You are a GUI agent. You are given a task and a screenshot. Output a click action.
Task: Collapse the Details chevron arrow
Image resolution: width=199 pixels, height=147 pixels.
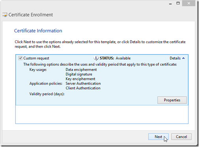coord(184,58)
